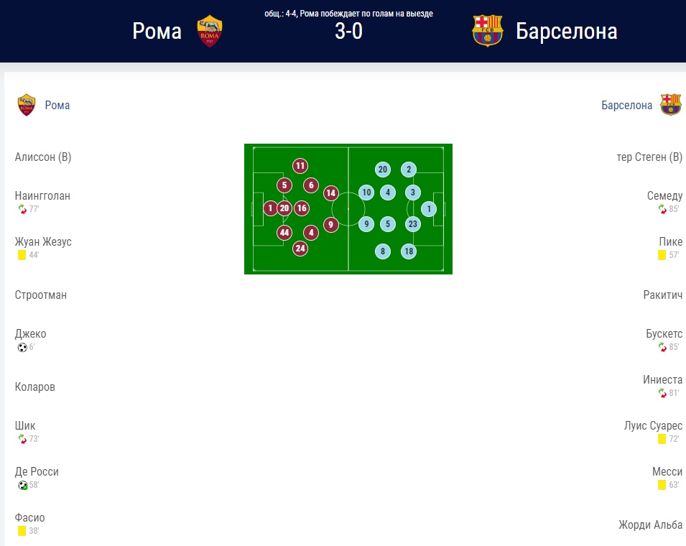Viewport: 686px width, 546px height.
Task: Click the yellow card under Жуан Жезус
Action: tap(22, 255)
